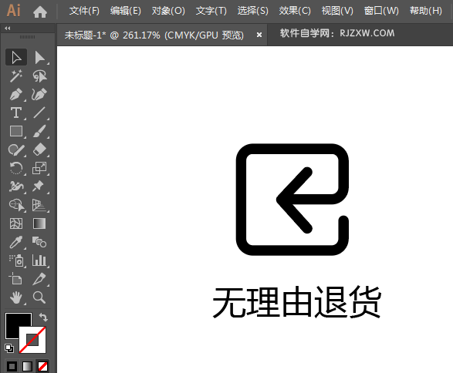
Task: Select the Curvature tool
Action: (39, 94)
